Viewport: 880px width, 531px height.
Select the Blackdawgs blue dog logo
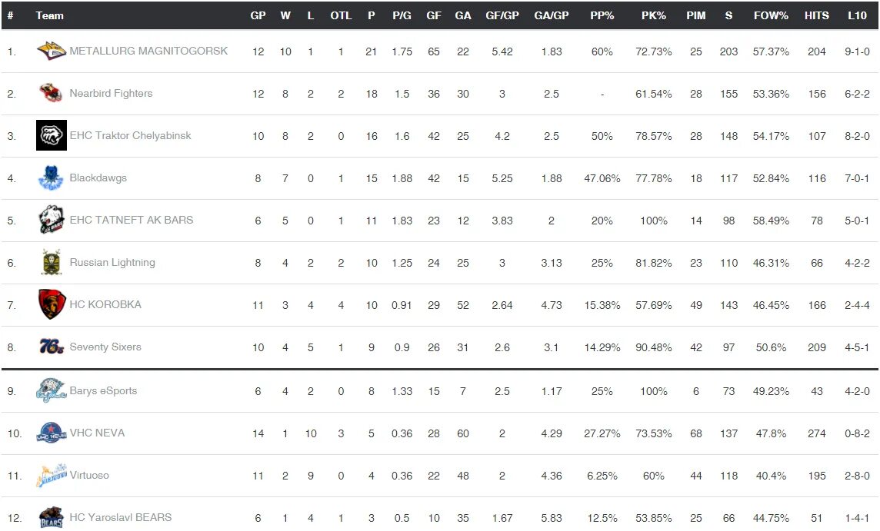click(x=51, y=178)
